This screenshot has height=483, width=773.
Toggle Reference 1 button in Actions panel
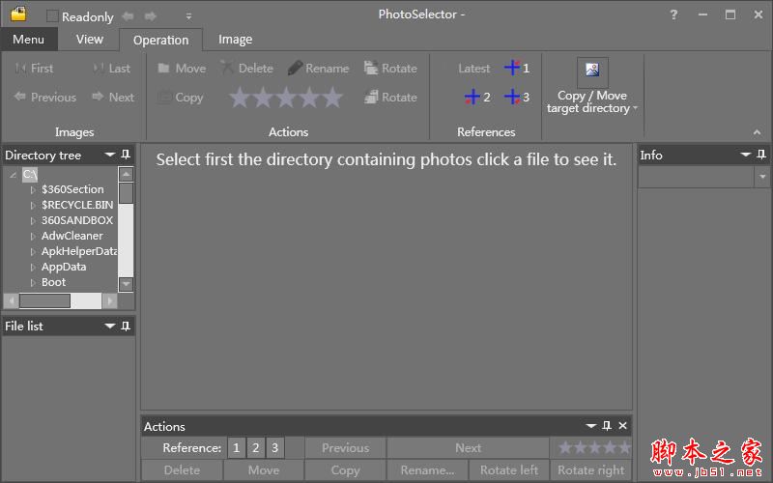(237, 448)
